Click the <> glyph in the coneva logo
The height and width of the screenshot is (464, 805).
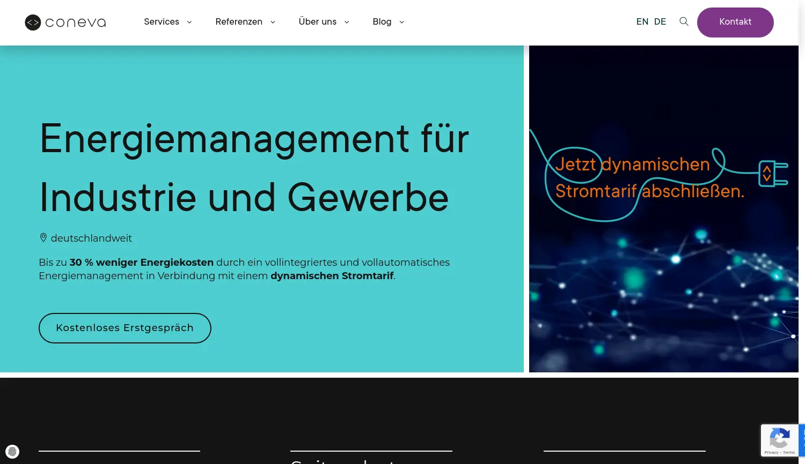pyautogui.click(x=33, y=22)
